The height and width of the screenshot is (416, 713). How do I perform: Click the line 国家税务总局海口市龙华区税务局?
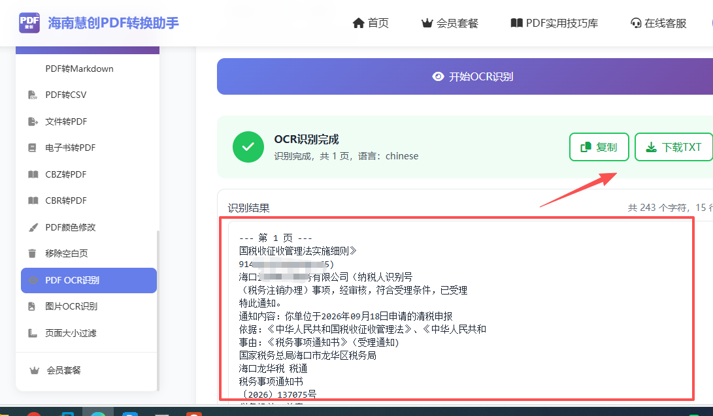(x=307, y=356)
